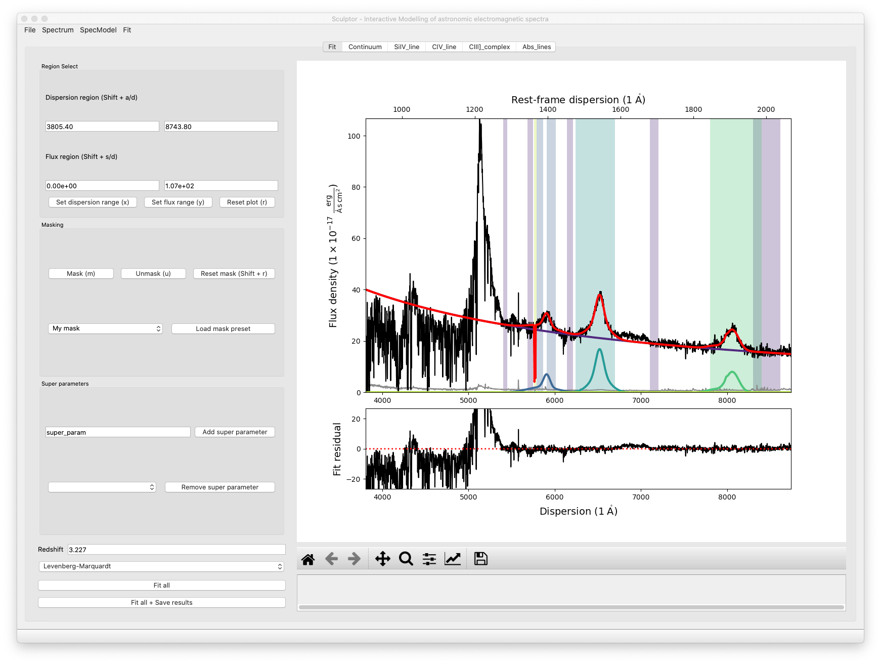This screenshot has width=881, height=664.
Task: Click Set flux range (y) button
Action: [178, 202]
